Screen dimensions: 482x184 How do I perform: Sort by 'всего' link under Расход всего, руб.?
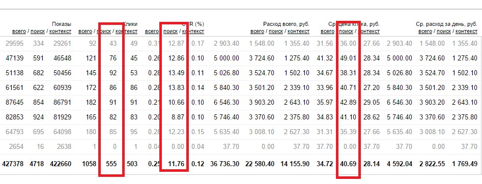click(x=258, y=32)
